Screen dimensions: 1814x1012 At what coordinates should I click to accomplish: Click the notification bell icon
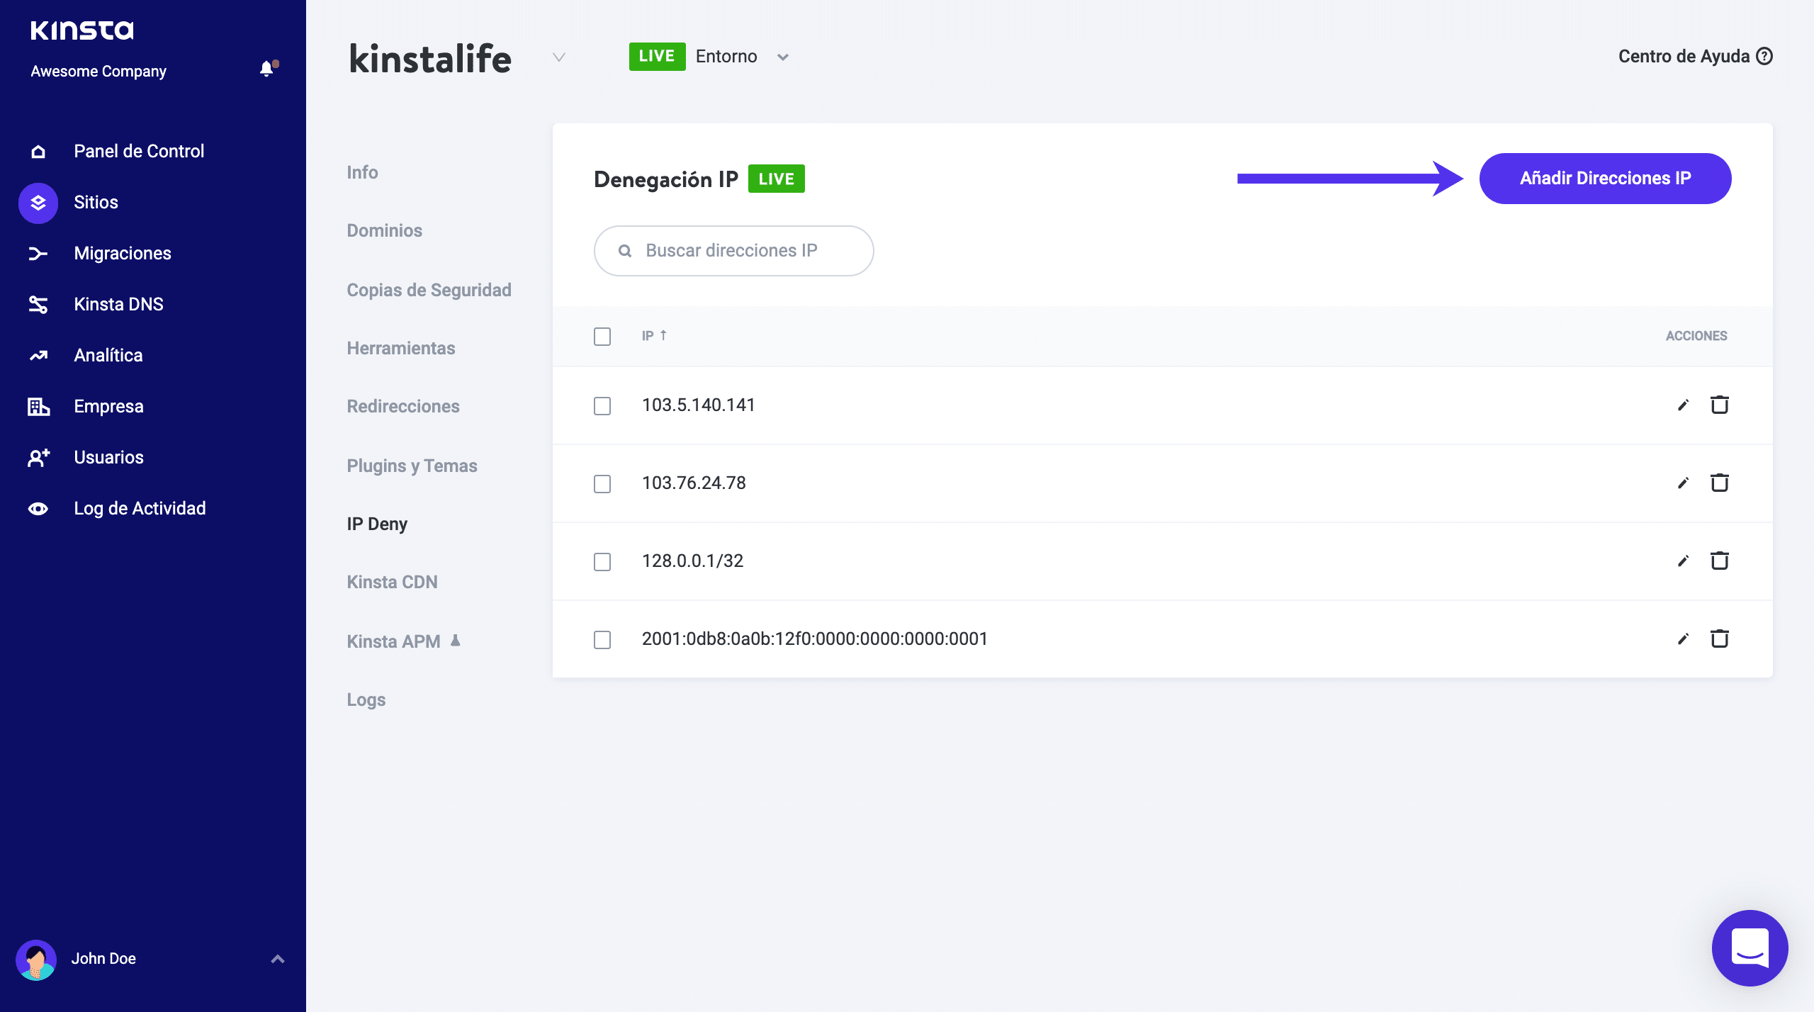point(266,69)
